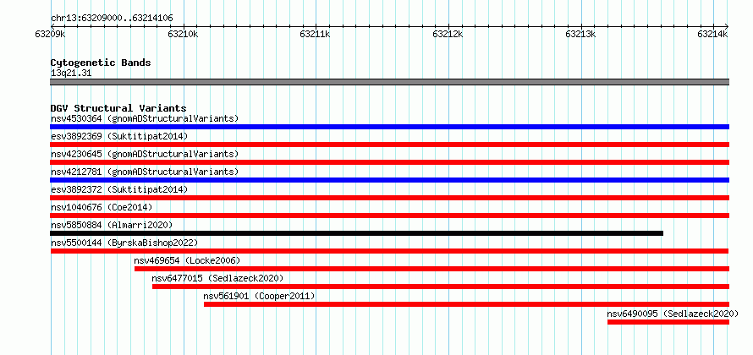Click the red esv3892372 variant bar
This screenshot has width=753, height=355.
point(389,198)
